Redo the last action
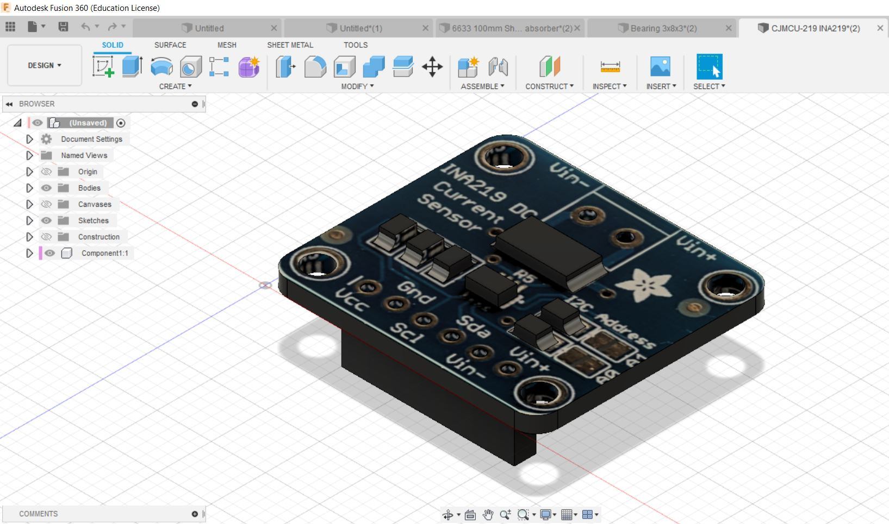Image resolution: width=889 pixels, height=524 pixels. coord(113,27)
